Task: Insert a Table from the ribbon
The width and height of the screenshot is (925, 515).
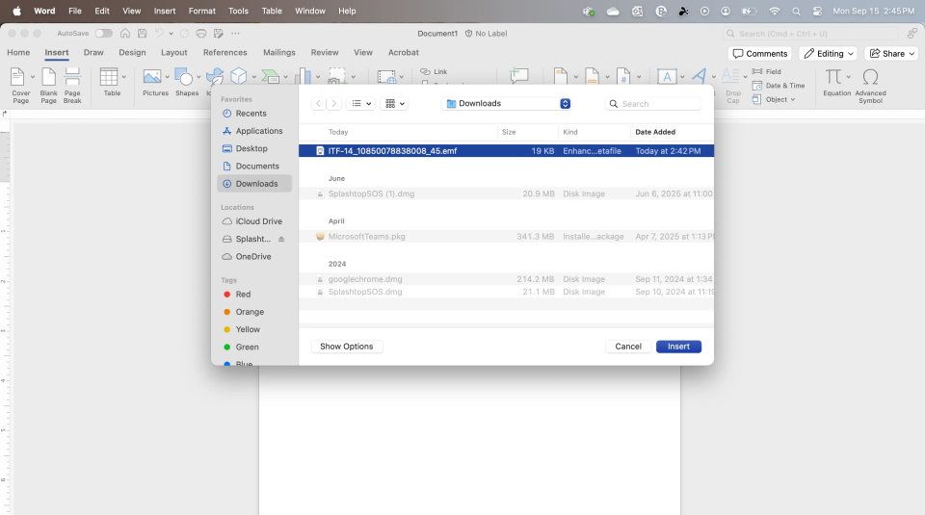Action: 112,78
